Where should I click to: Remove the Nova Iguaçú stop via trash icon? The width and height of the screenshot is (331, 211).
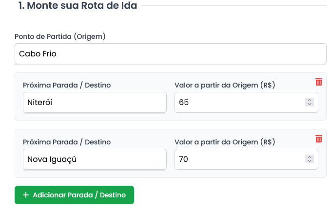pos(319,139)
